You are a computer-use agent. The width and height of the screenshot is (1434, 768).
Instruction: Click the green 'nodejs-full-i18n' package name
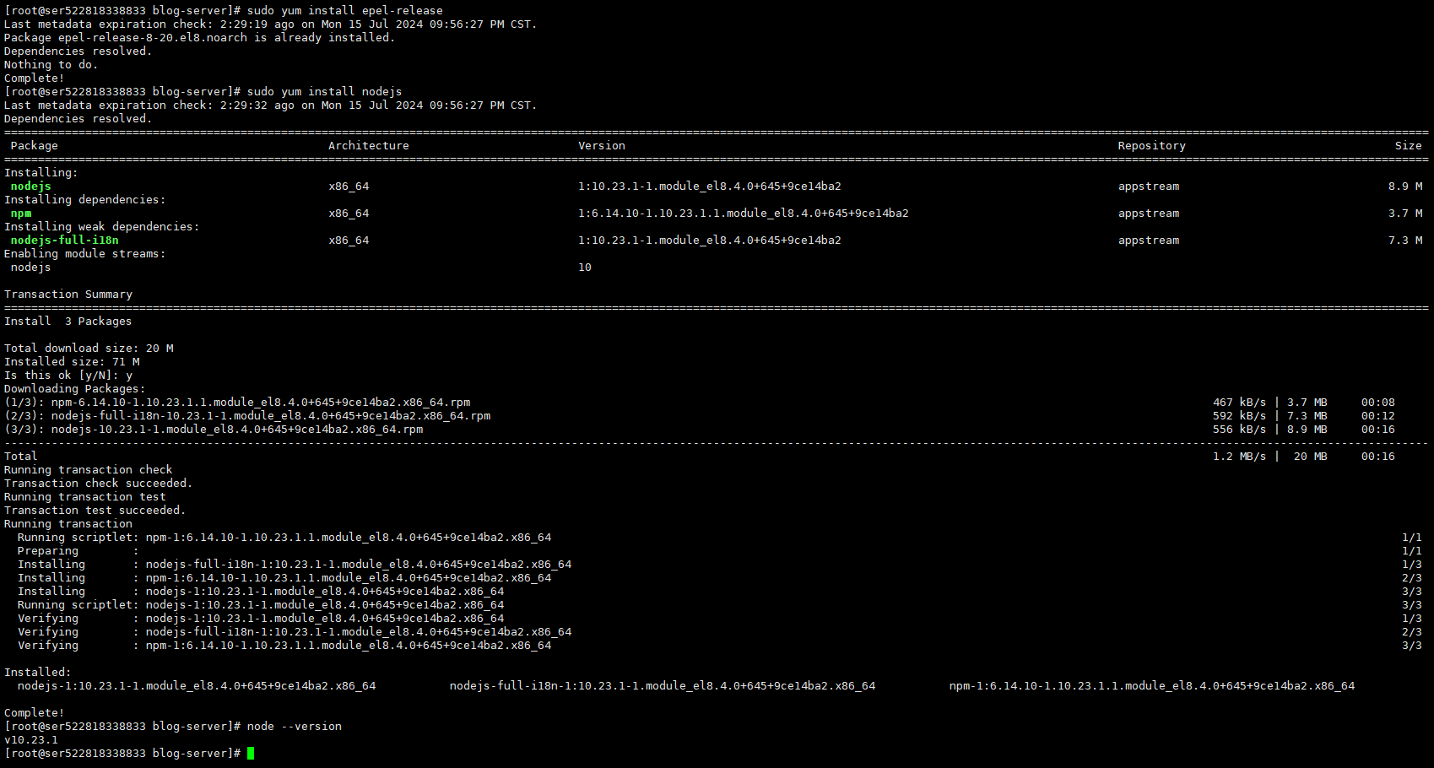click(65, 241)
